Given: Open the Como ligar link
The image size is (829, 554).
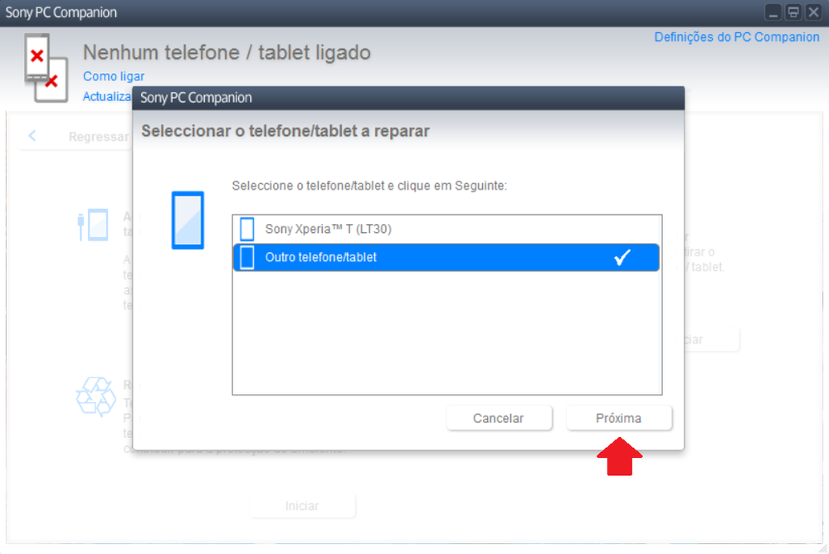Looking at the screenshot, I should coord(114,76).
